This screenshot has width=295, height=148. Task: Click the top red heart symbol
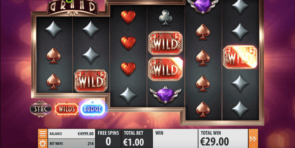(128, 17)
